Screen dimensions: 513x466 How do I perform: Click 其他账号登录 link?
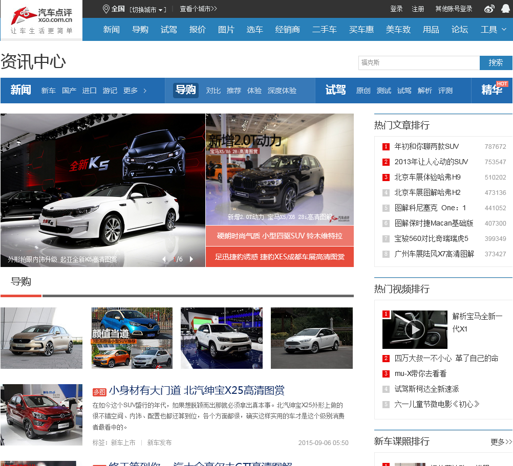point(454,9)
